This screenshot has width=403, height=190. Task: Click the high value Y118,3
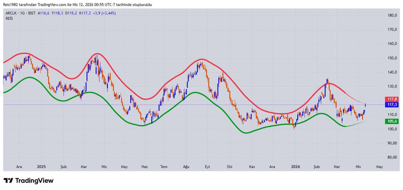tap(57, 13)
